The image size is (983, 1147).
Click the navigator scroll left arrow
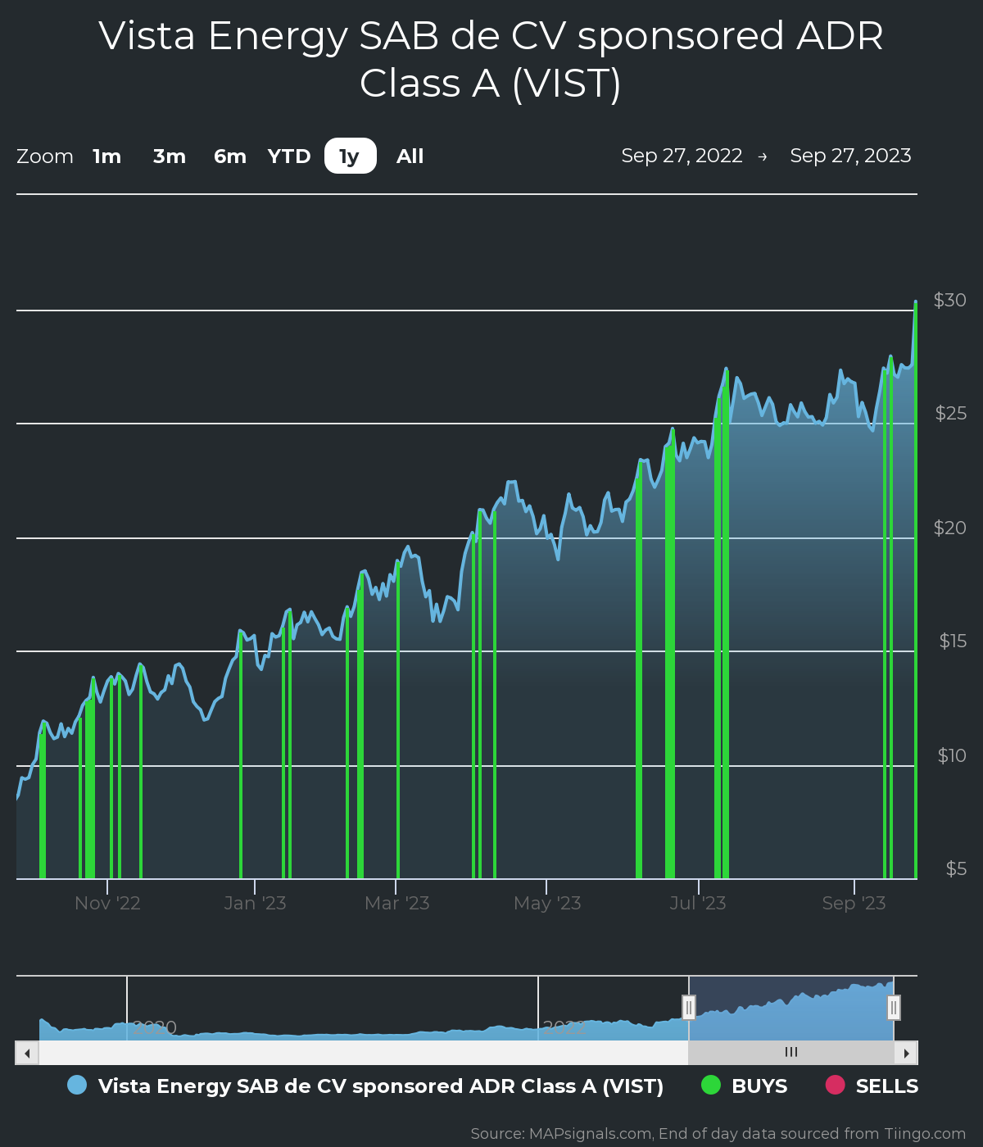click(27, 1053)
